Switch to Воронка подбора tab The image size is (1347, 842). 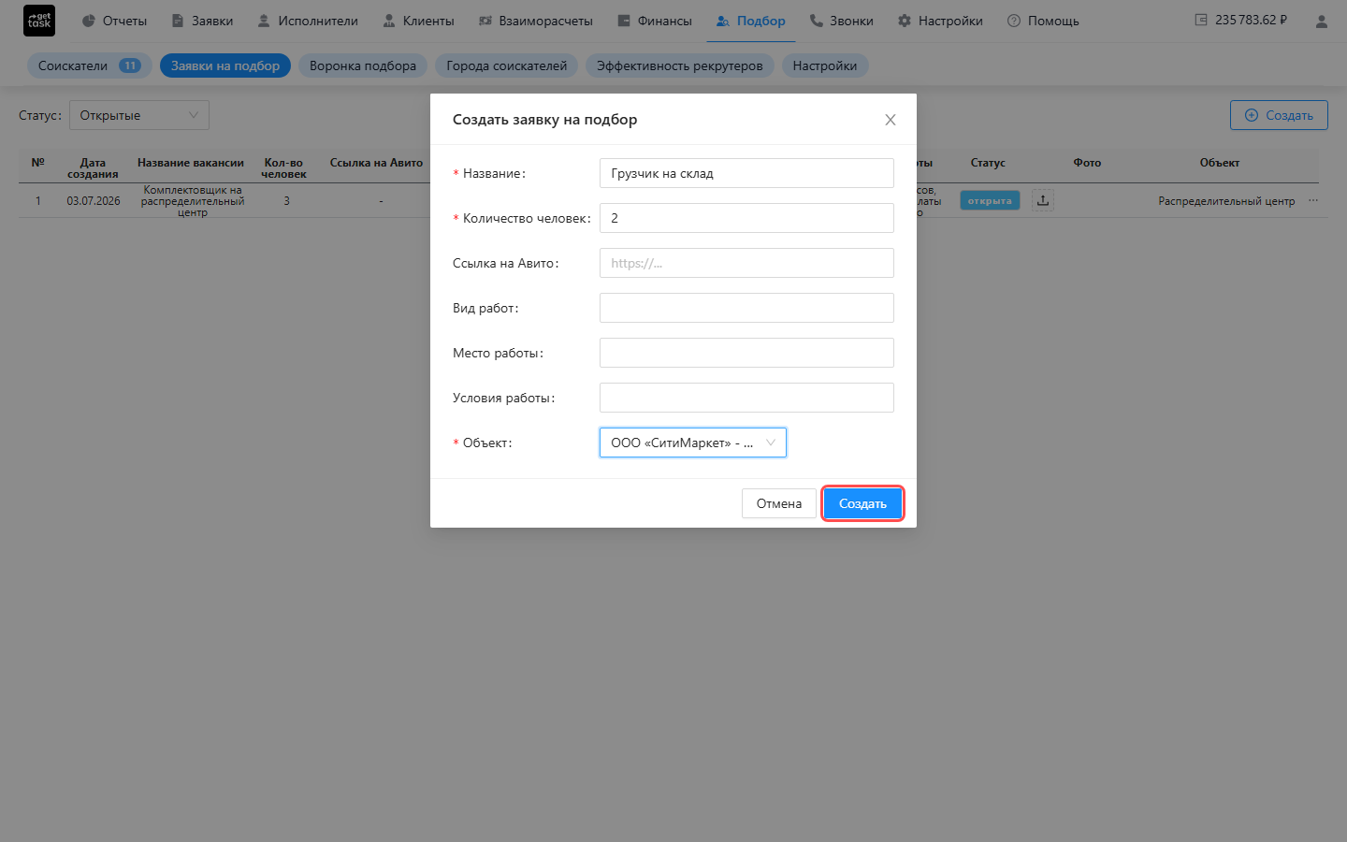[x=363, y=65]
